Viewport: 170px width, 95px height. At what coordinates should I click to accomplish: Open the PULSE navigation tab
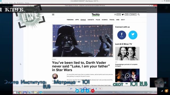click(98, 20)
